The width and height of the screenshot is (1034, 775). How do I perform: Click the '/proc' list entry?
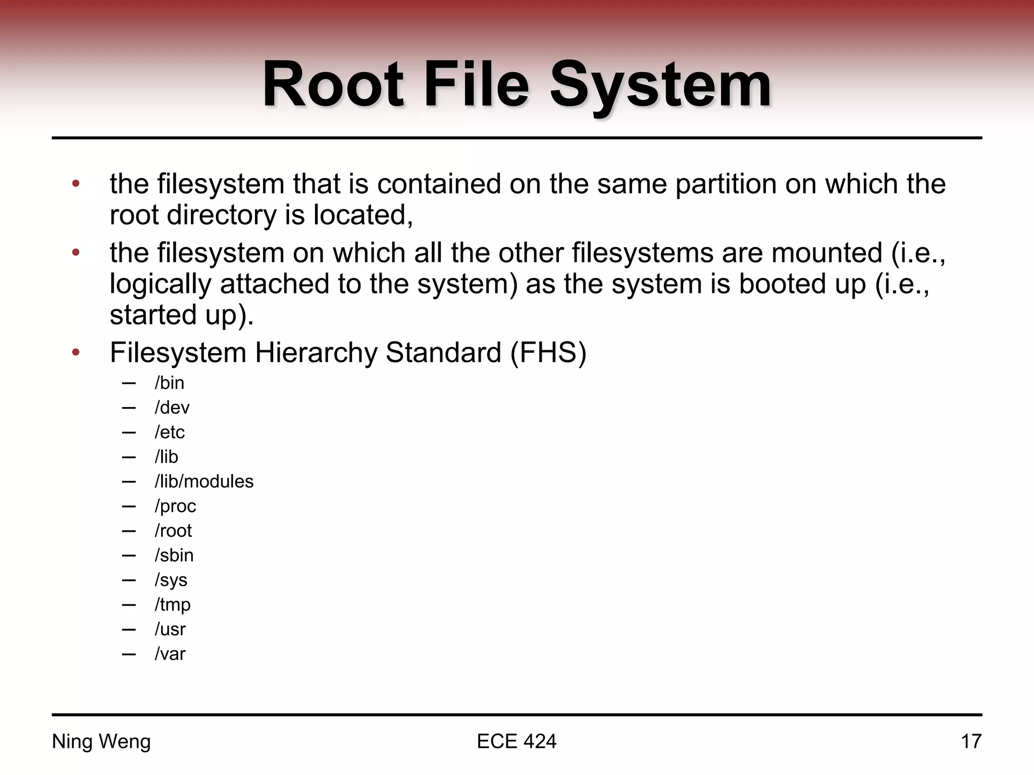point(175,506)
